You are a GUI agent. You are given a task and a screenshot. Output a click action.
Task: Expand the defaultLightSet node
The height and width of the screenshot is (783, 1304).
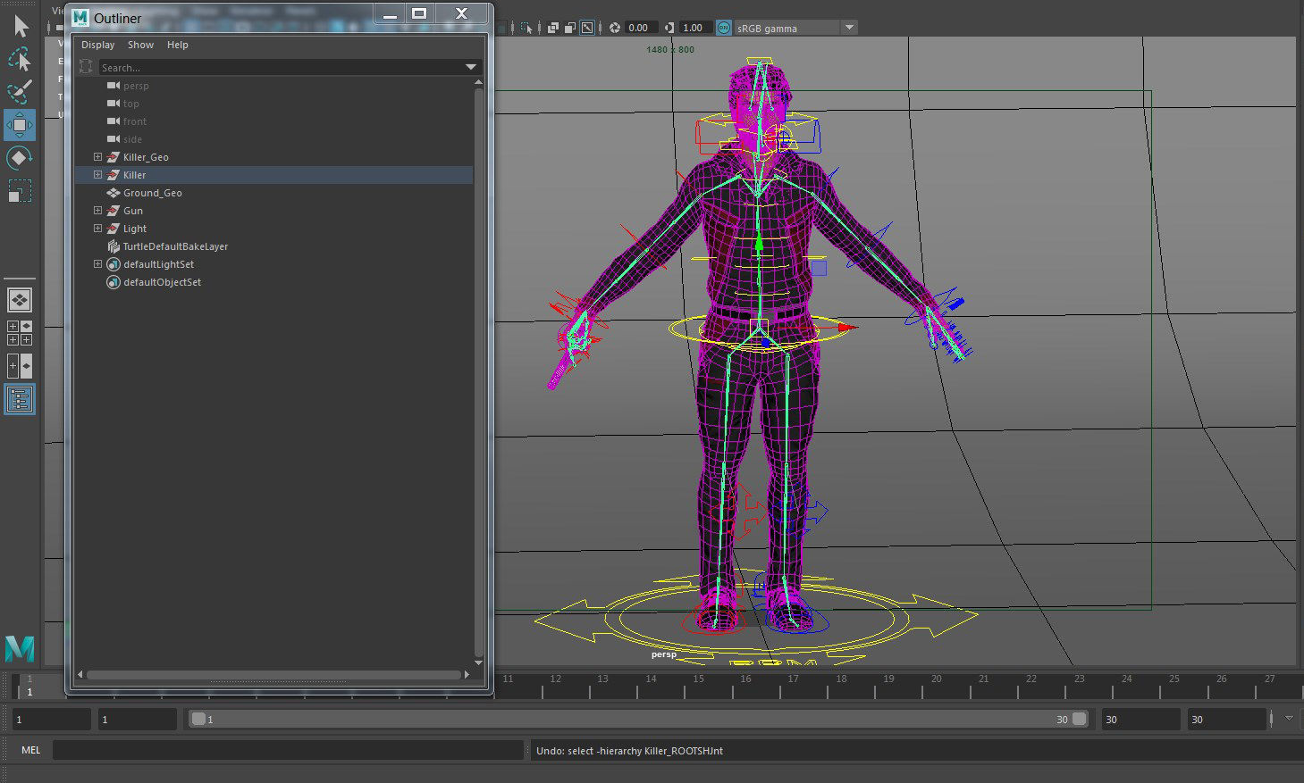(x=97, y=264)
